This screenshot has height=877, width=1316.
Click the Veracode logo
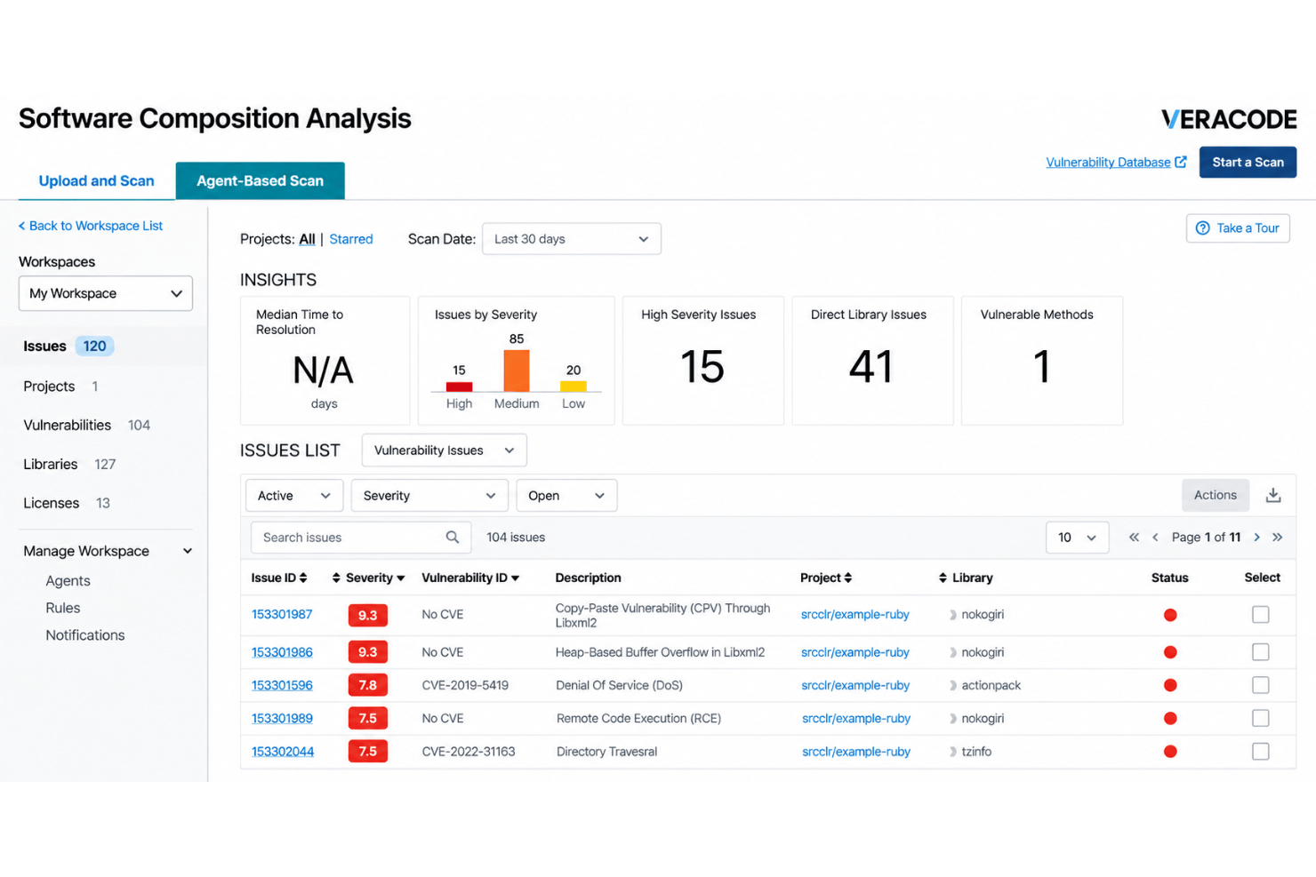1229,119
